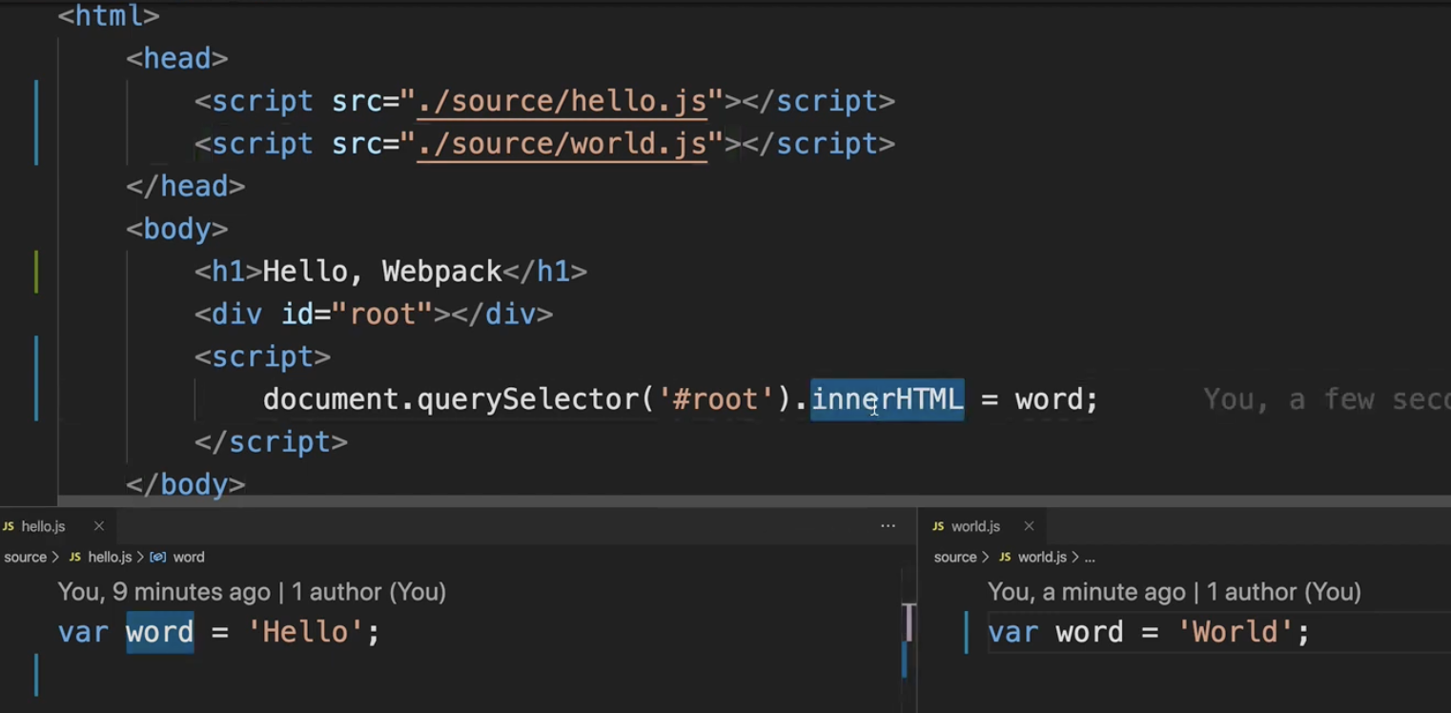Image resolution: width=1451 pixels, height=713 pixels.
Task: Select 'hello.js' breadcrumb item
Action: [110, 557]
